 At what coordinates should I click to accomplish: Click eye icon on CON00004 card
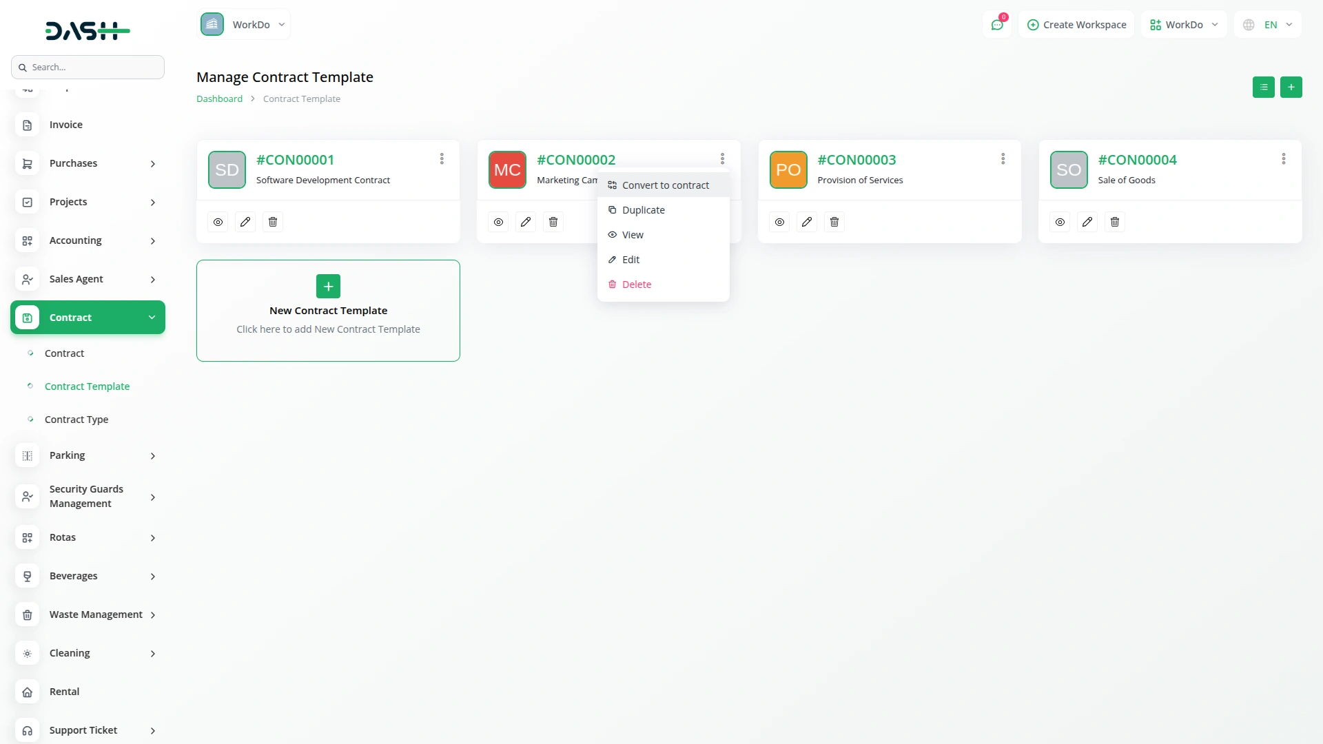click(x=1060, y=222)
